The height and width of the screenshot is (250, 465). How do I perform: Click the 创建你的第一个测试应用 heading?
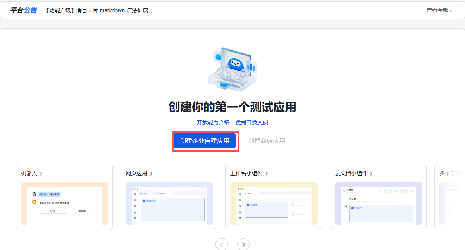coord(232,107)
